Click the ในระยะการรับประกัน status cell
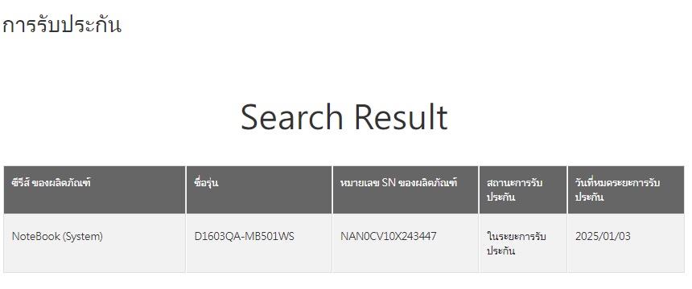Viewport: 692px width, 289px height. click(523, 243)
